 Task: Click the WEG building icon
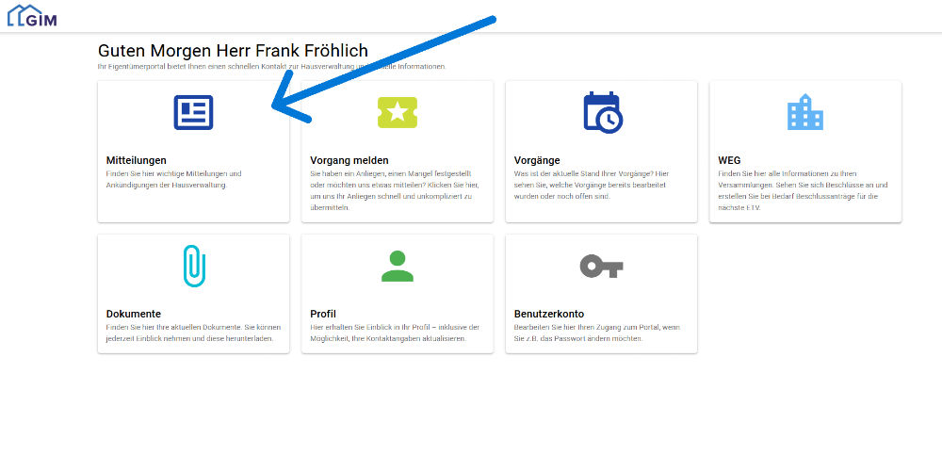(805, 112)
